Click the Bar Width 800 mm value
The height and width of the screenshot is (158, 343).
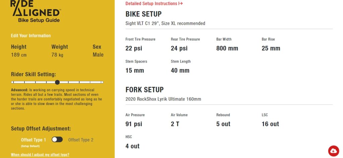227,48
